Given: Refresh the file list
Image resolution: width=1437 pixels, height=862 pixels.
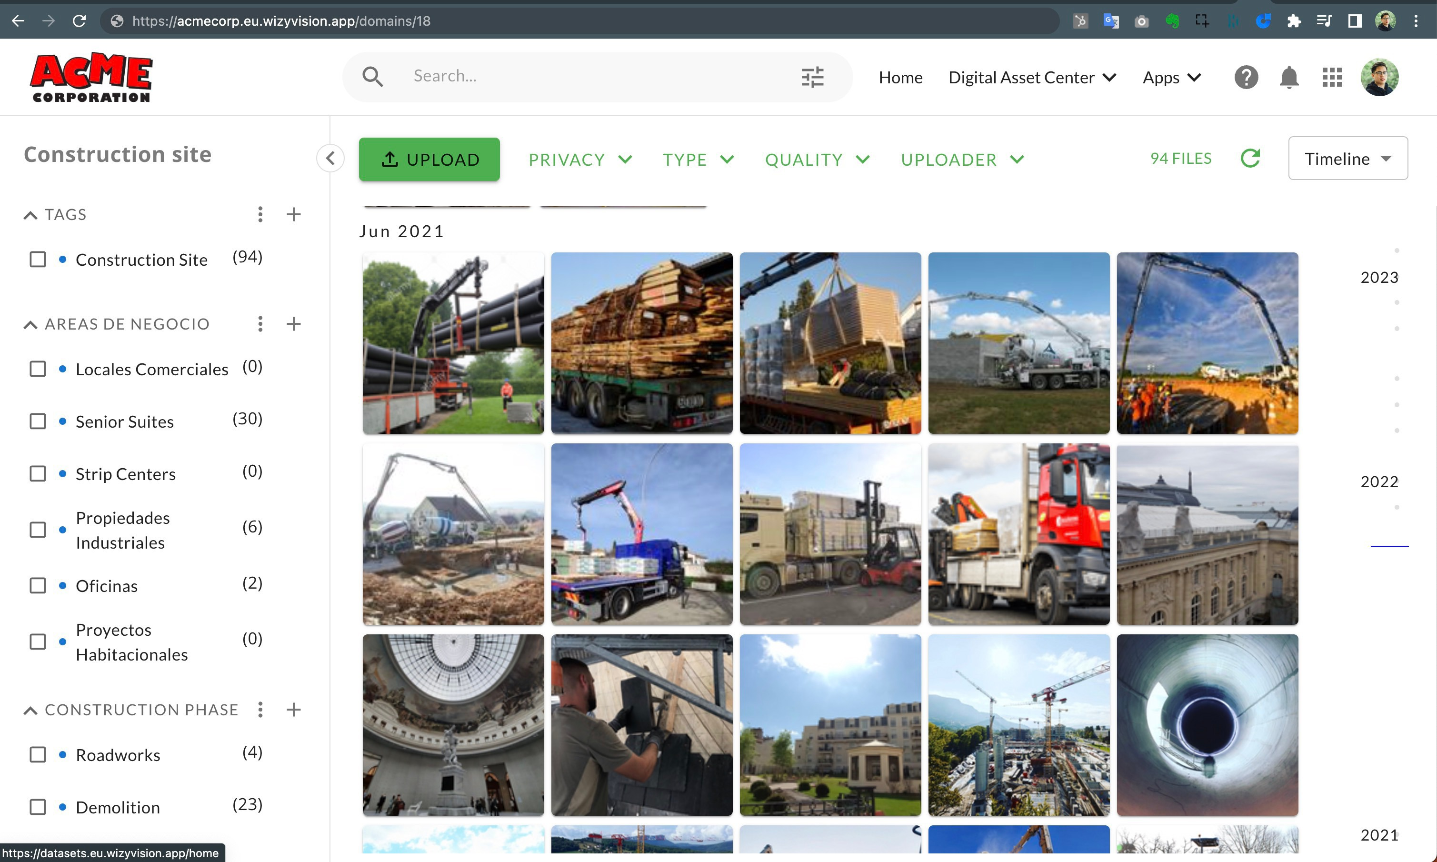Looking at the screenshot, I should (x=1250, y=159).
